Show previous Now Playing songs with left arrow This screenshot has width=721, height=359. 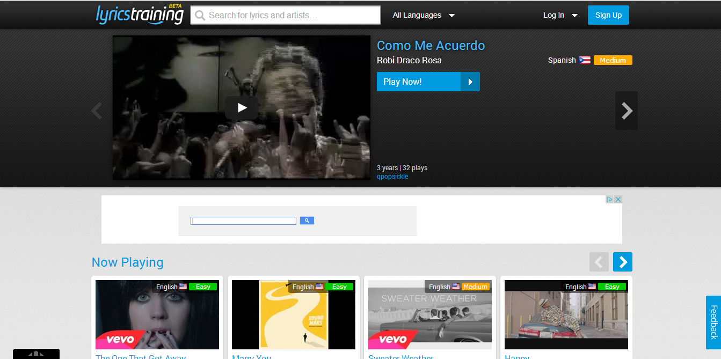(x=599, y=262)
